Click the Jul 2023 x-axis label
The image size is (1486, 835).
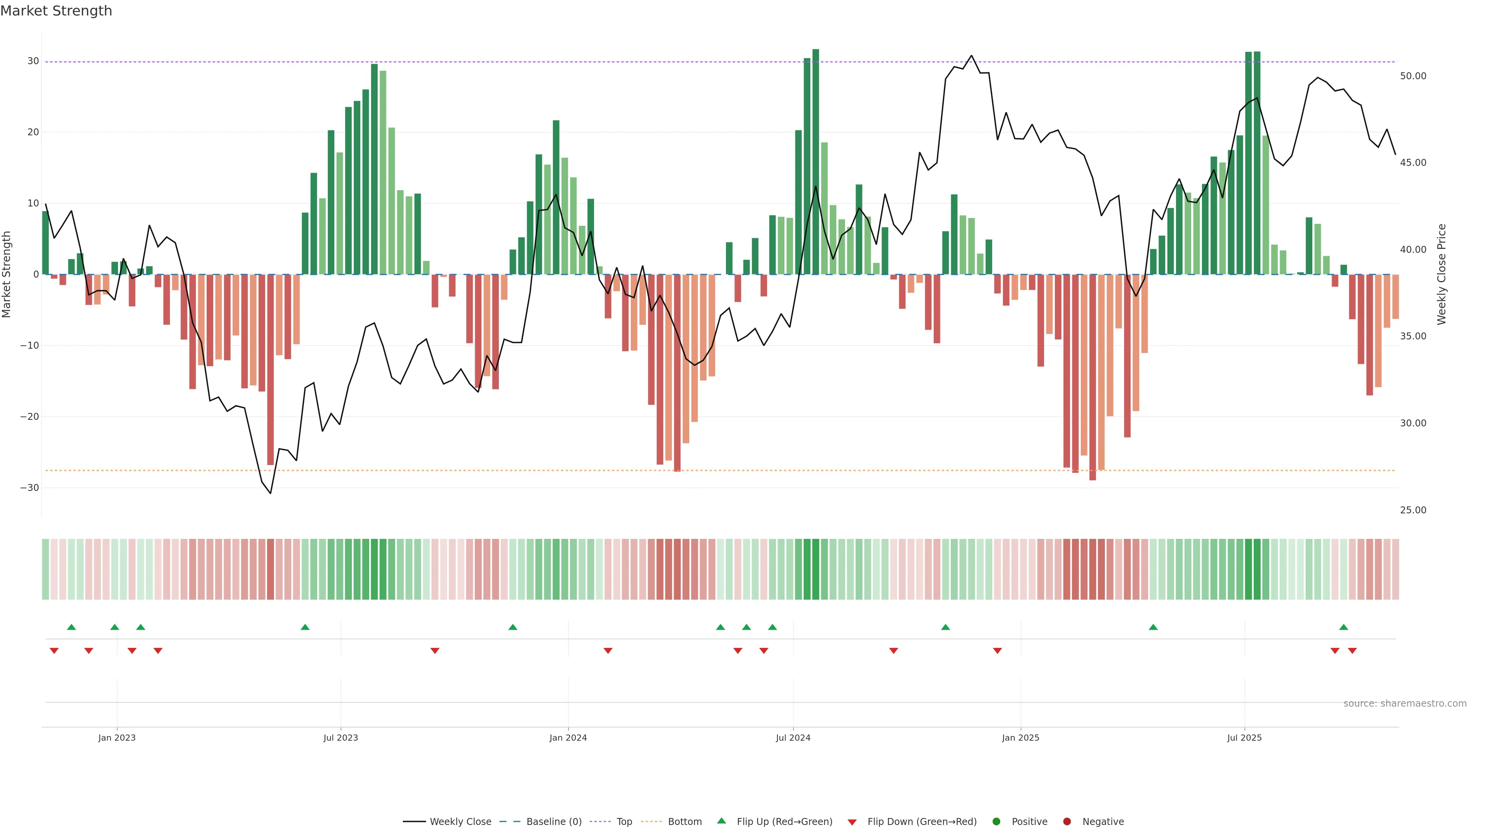pyautogui.click(x=341, y=738)
